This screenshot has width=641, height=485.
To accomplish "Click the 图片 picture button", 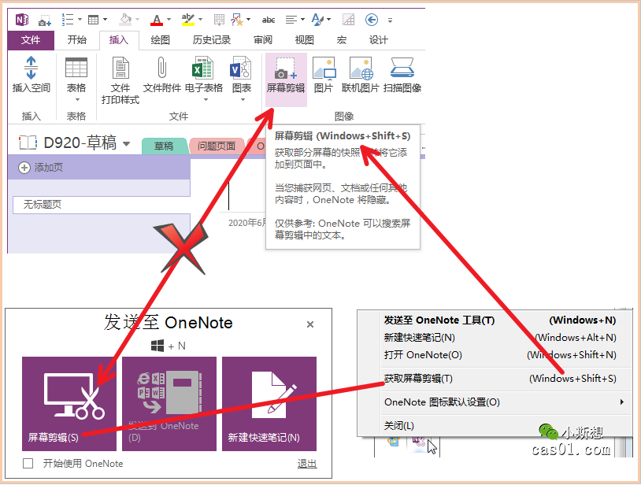I will click(x=324, y=76).
